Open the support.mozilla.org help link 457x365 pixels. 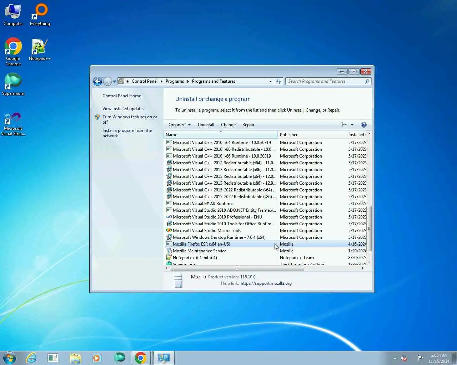pyautogui.click(x=266, y=283)
